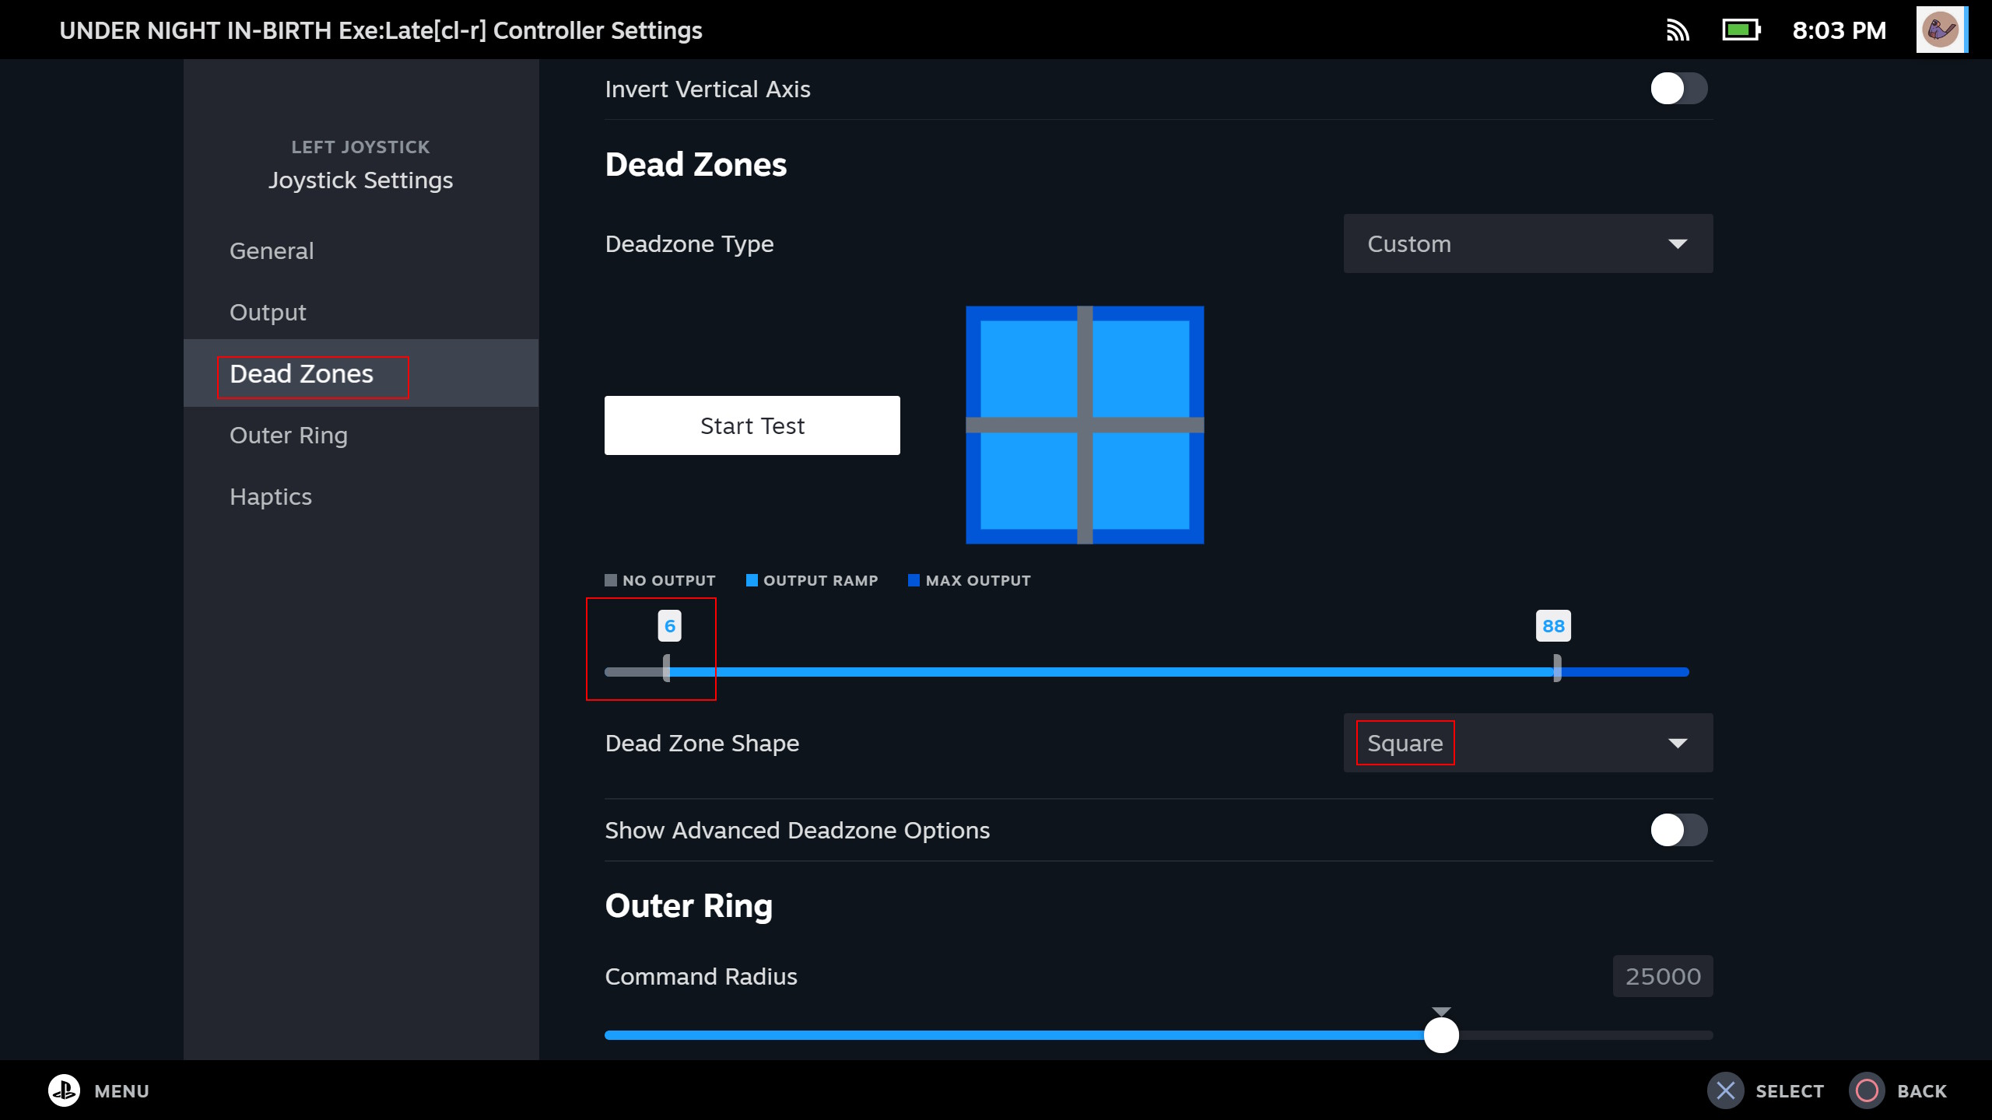Go to the Output sidebar item

pos(268,313)
